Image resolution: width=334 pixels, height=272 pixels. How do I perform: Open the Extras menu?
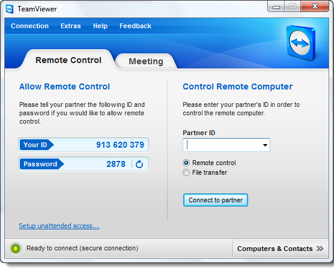tap(71, 26)
